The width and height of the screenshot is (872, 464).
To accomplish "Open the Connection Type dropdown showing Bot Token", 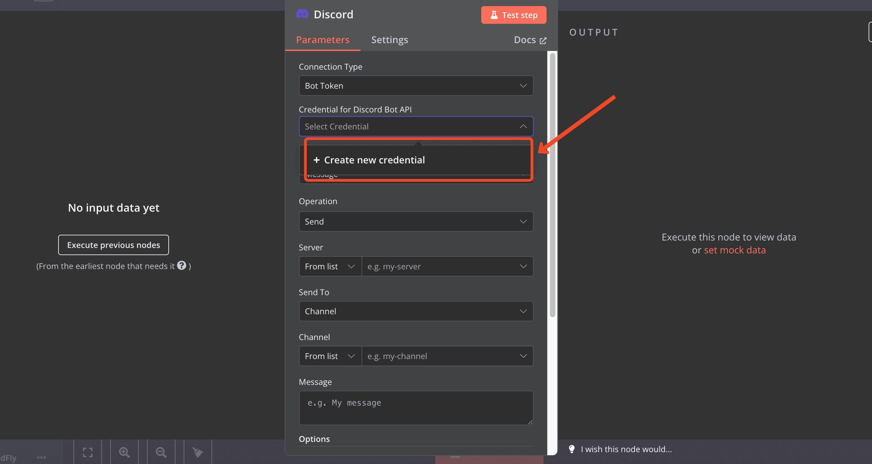I will [x=416, y=86].
